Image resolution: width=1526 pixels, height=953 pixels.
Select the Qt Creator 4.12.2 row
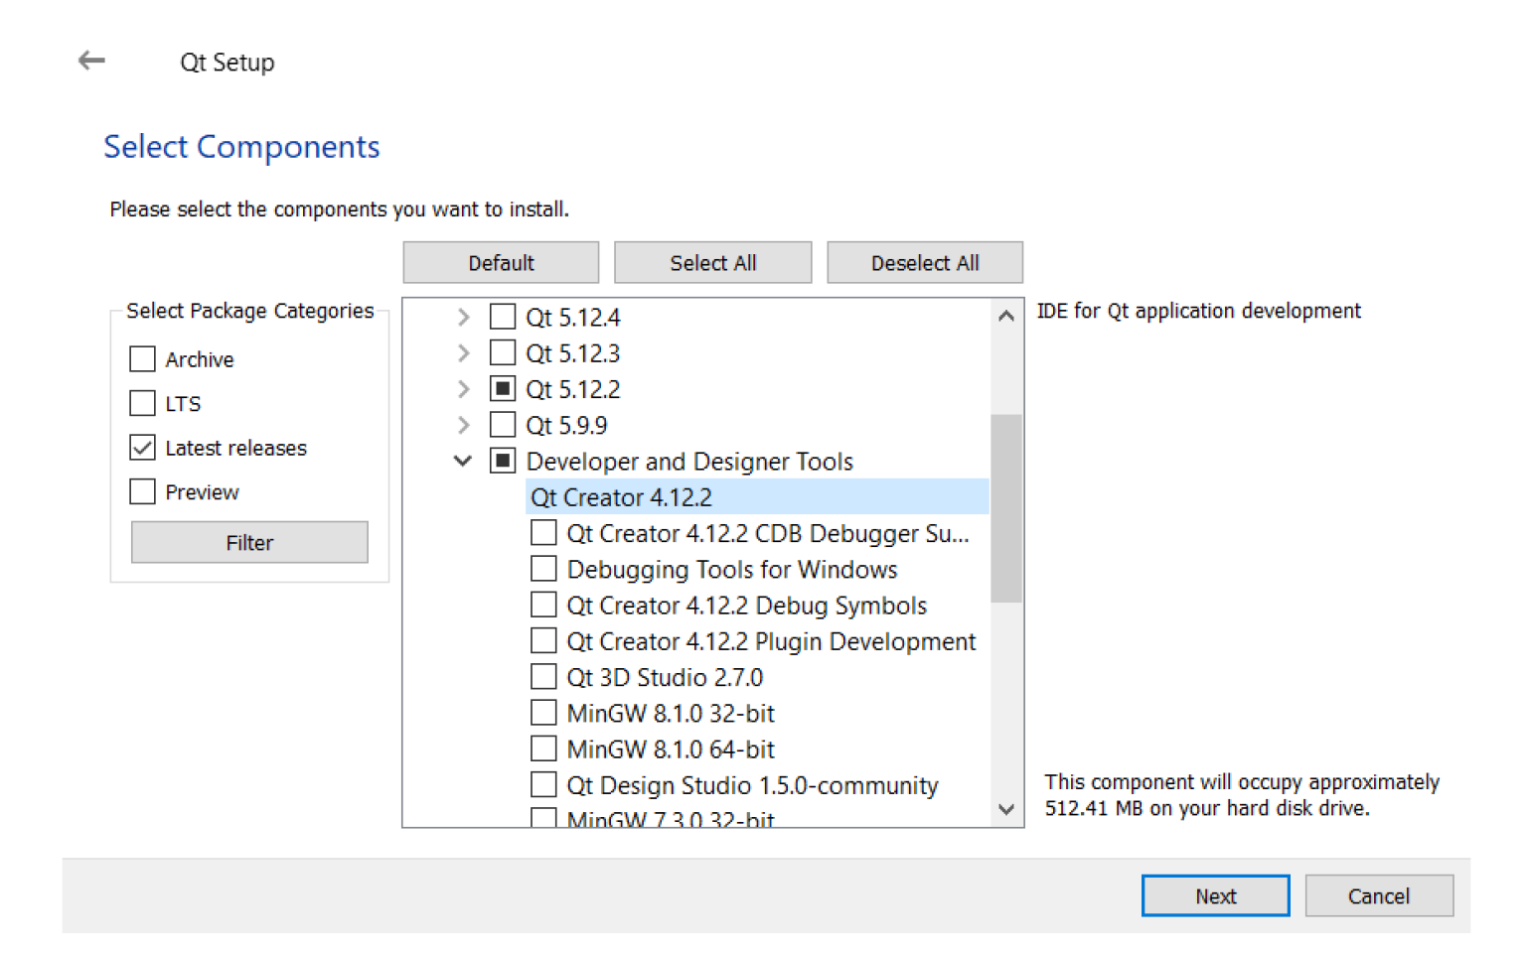pyautogui.click(x=757, y=496)
